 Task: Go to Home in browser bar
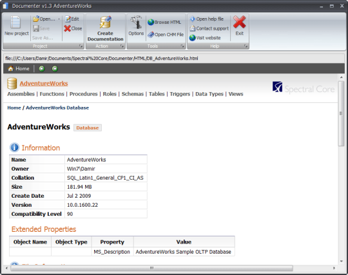click(x=19, y=69)
